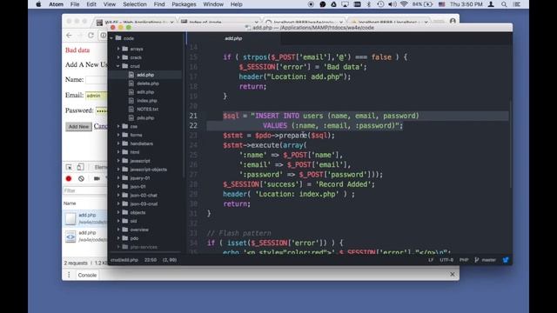Click the cursor position 22:50 in status bar
The height and width of the screenshot is (313, 557).
(x=151, y=260)
